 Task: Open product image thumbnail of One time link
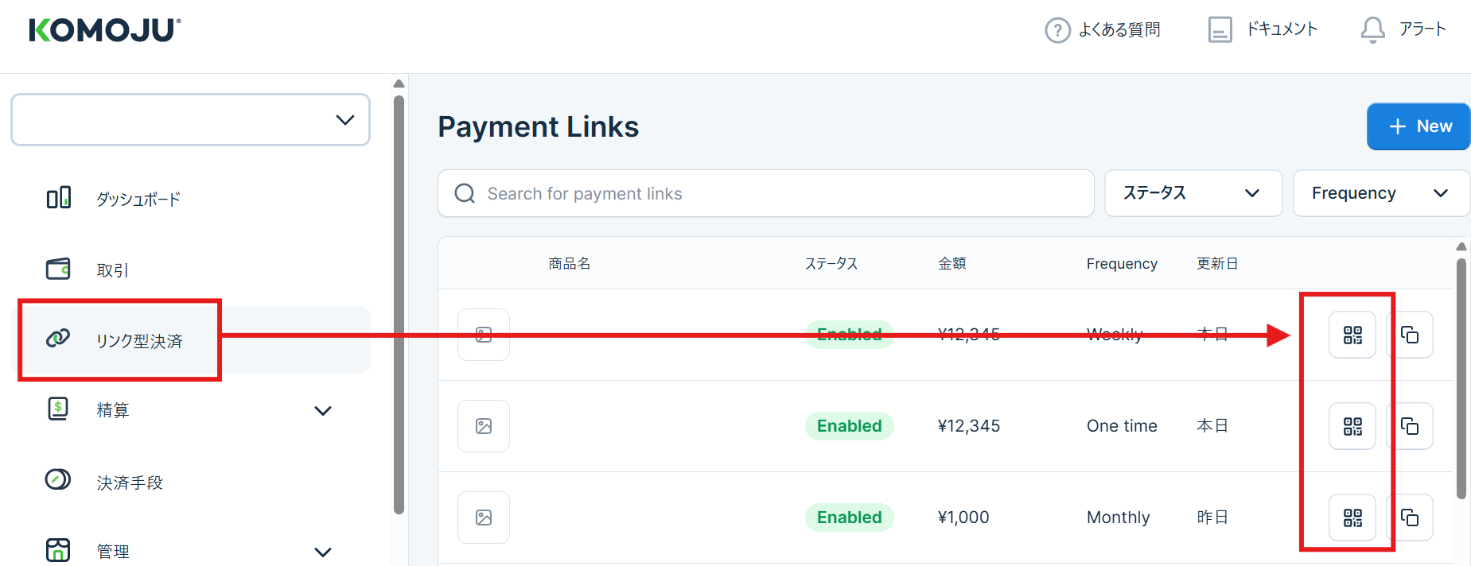484,426
